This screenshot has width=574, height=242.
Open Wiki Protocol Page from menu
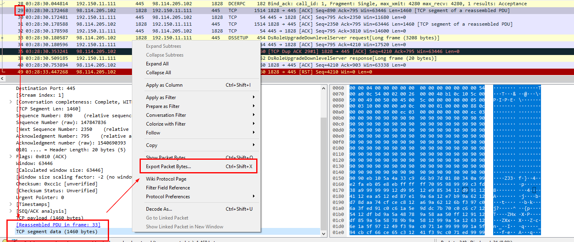pyautogui.click(x=166, y=179)
